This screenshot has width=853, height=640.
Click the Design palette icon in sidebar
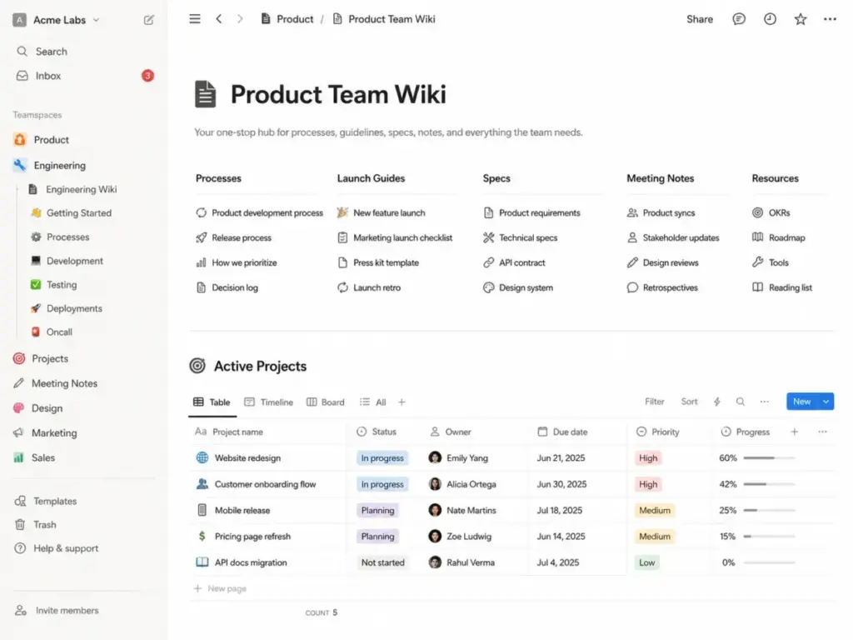pyautogui.click(x=19, y=407)
